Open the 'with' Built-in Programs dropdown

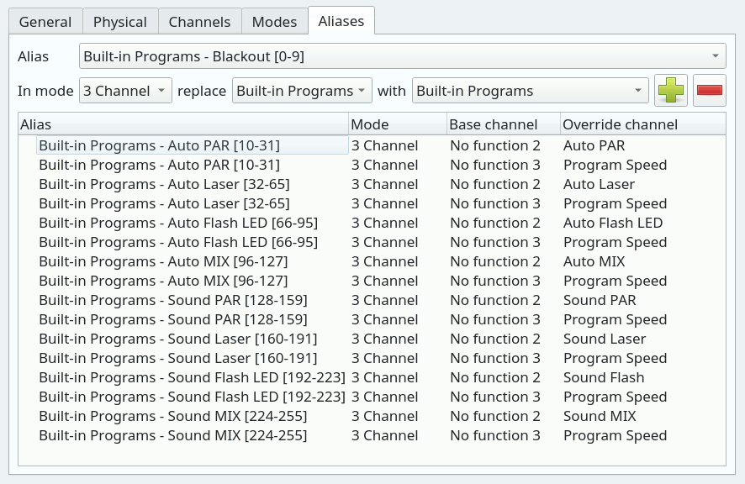pyautogui.click(x=531, y=91)
